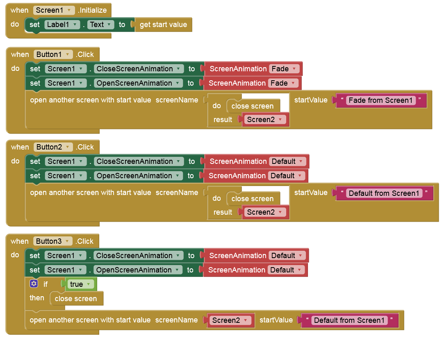Select close screen block inside Button1.Click

coord(253,106)
